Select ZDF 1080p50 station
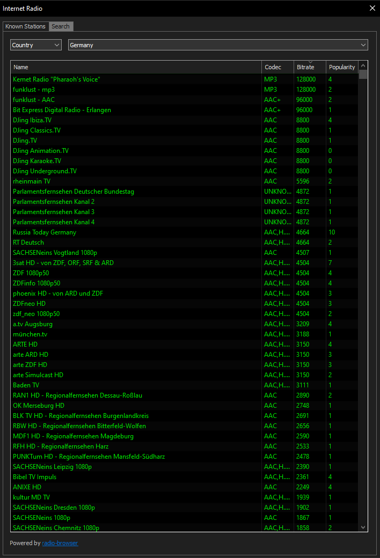The image size is (380, 558). (x=184, y=273)
